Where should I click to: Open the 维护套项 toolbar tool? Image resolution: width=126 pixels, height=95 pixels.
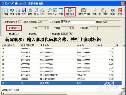point(70,12)
